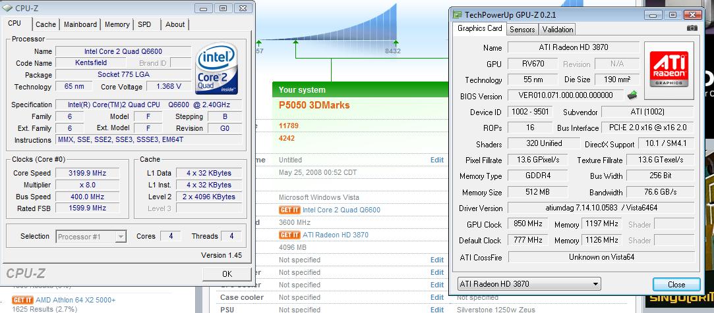714x313 pixels.
Task: Click the GPU Clock value 850 MHz
Action: click(x=527, y=224)
